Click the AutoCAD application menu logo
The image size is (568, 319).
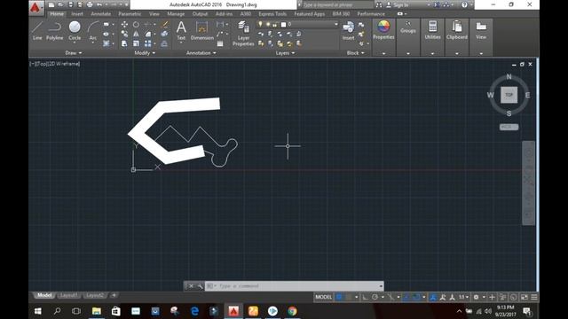tap(35, 7)
